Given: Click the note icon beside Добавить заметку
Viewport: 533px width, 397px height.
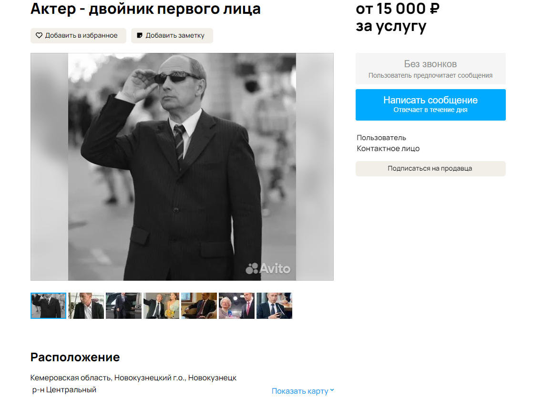Looking at the screenshot, I should 139,35.
